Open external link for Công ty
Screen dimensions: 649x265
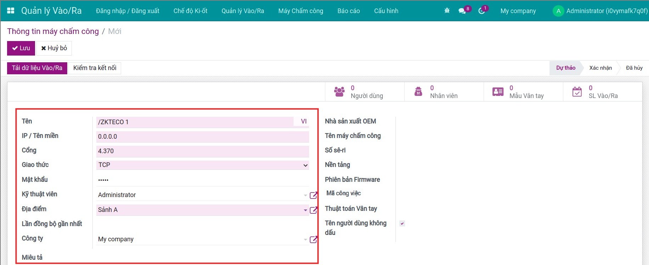pyautogui.click(x=313, y=240)
